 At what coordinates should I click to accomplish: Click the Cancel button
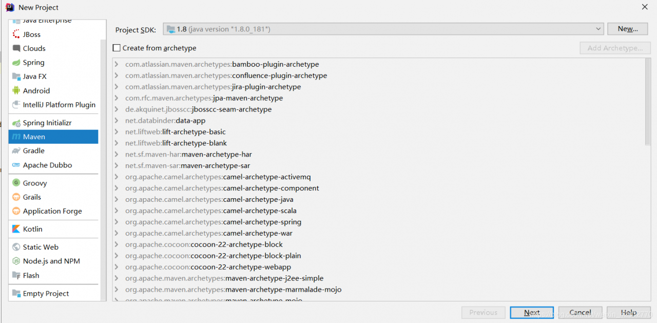tap(580, 312)
